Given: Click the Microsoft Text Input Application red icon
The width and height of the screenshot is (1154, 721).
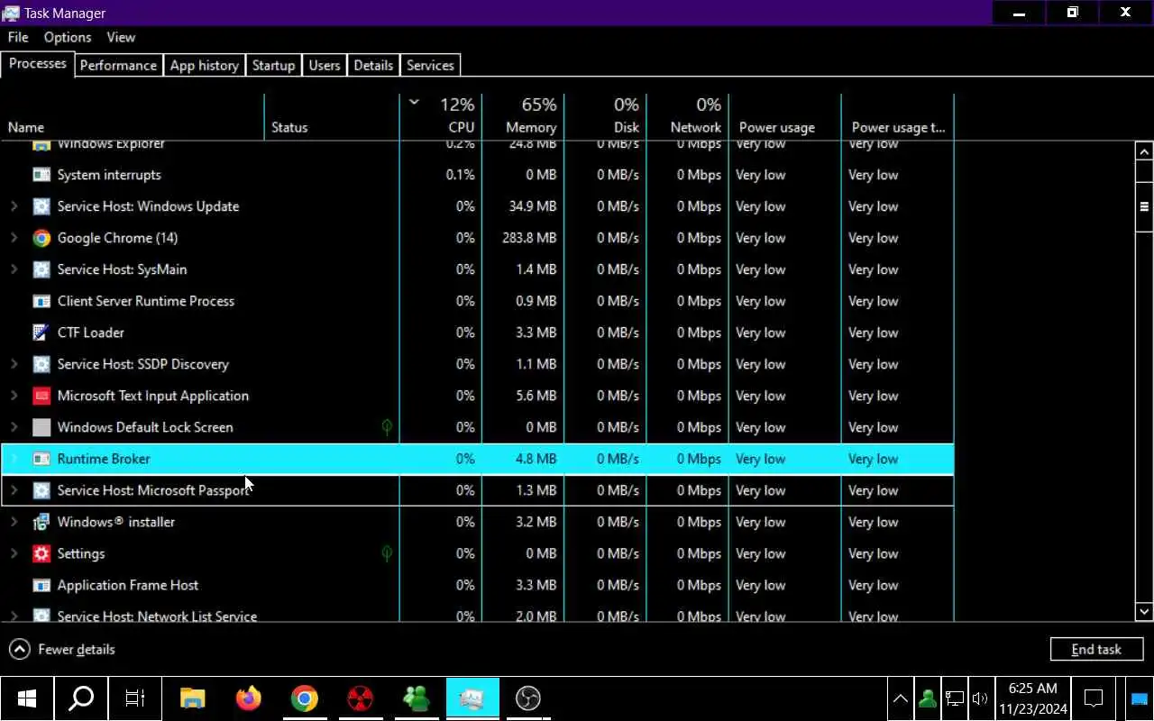Looking at the screenshot, I should coord(41,396).
